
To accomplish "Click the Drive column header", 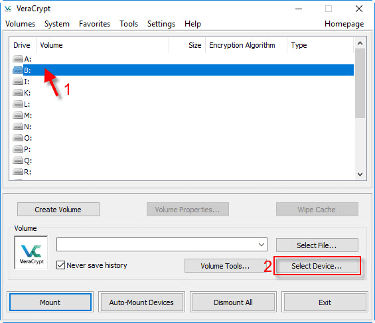I will [x=23, y=45].
